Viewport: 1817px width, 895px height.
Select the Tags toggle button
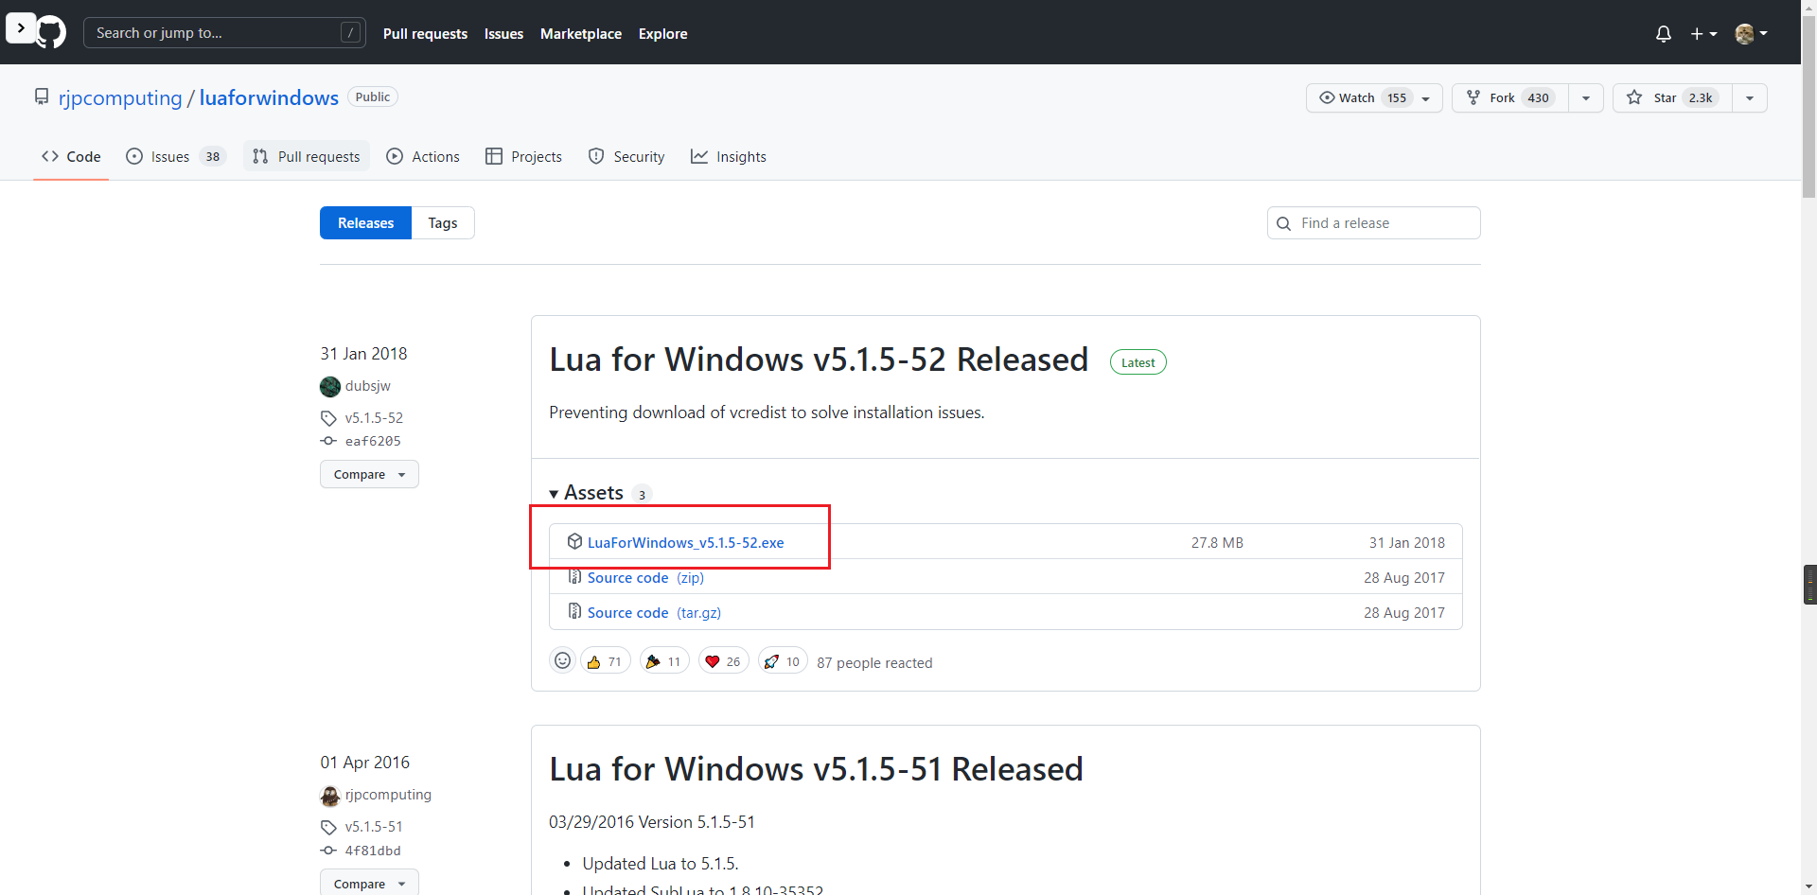pos(443,222)
